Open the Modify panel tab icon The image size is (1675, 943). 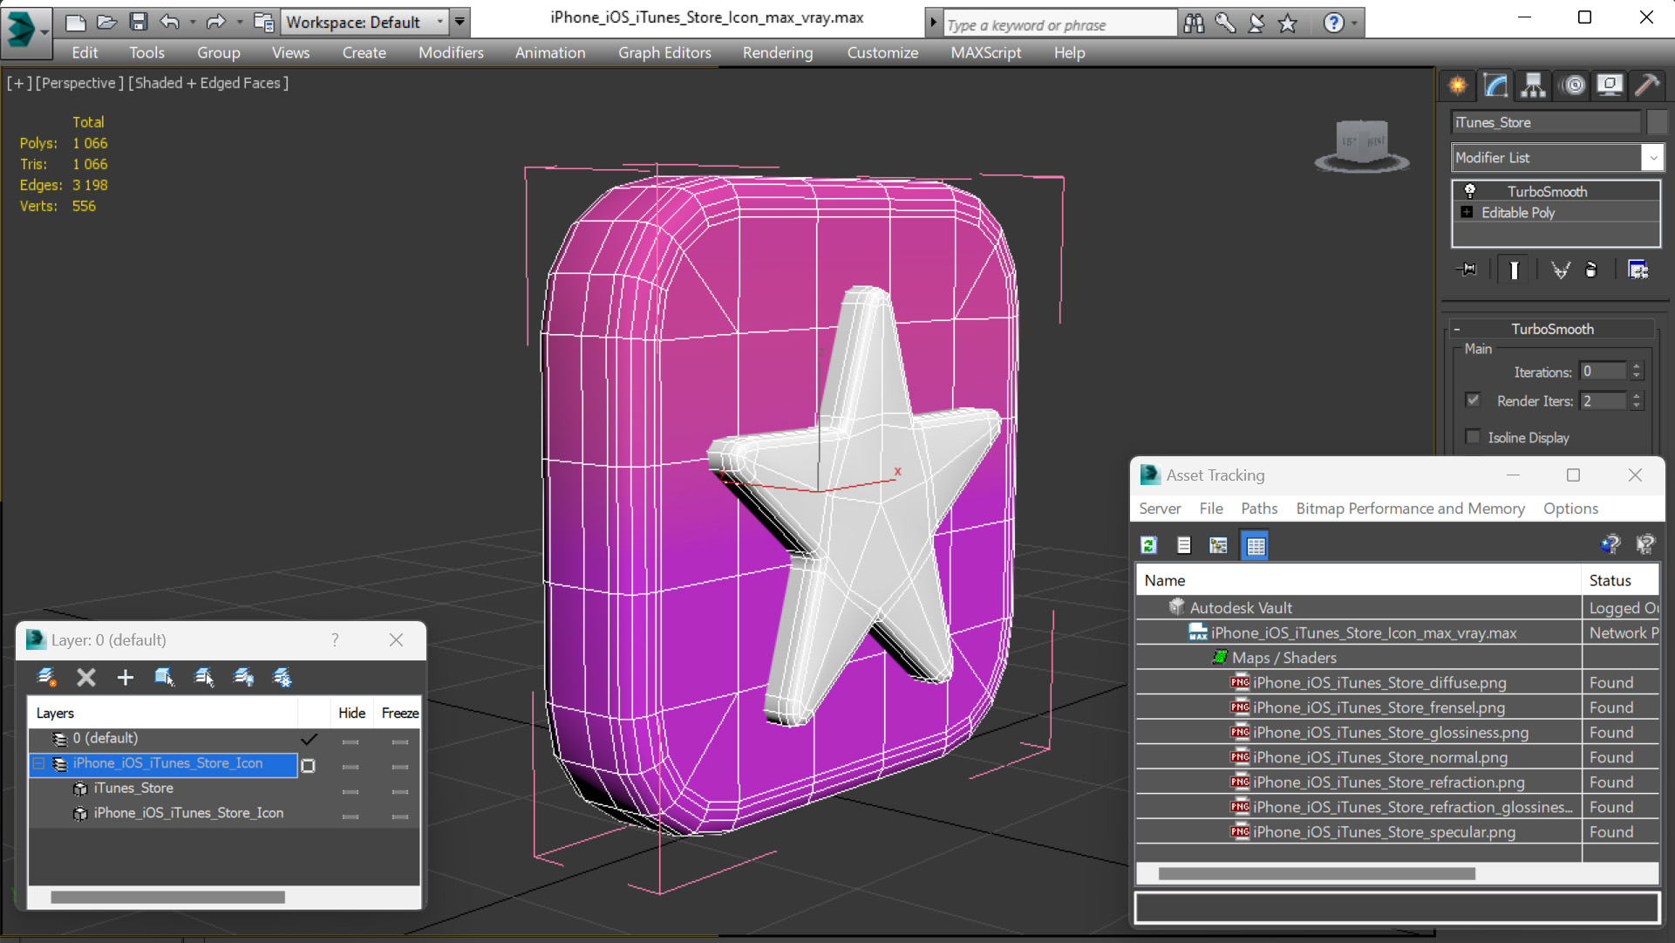click(x=1495, y=85)
